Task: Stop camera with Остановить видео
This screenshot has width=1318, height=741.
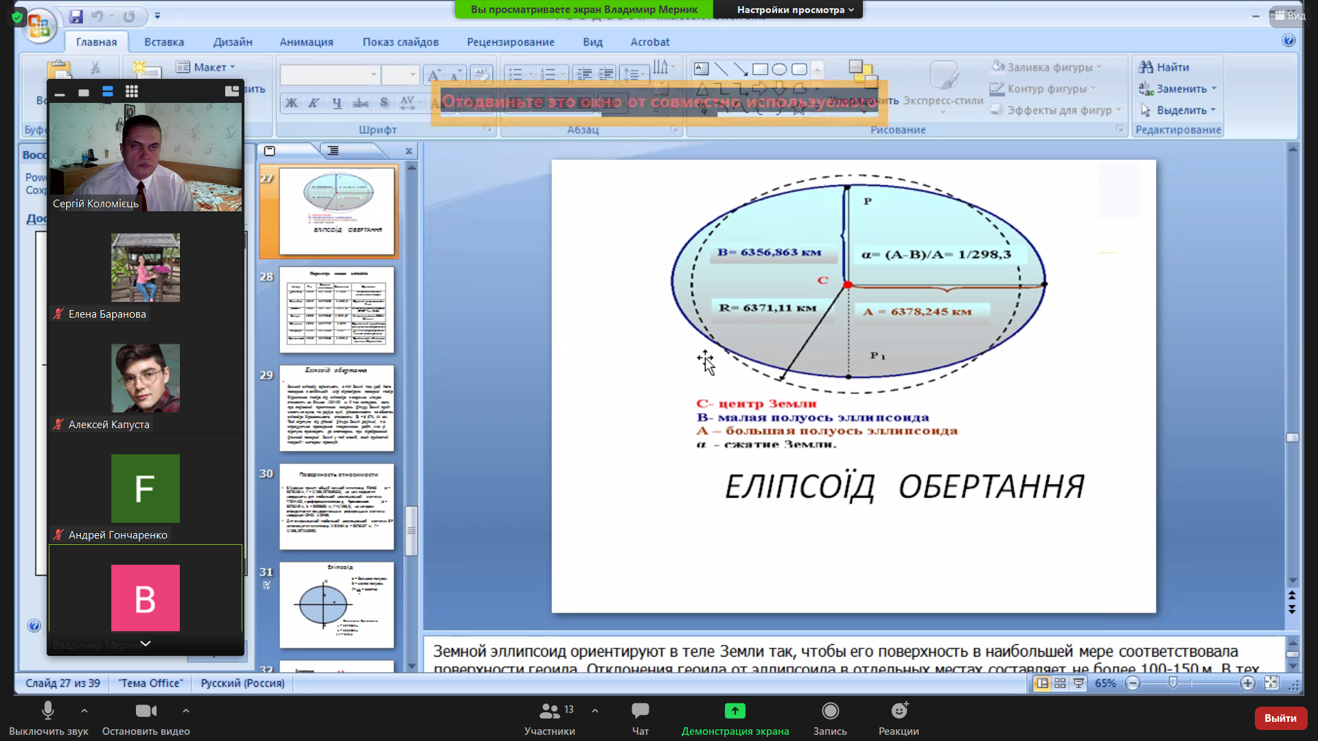Action: click(x=146, y=711)
